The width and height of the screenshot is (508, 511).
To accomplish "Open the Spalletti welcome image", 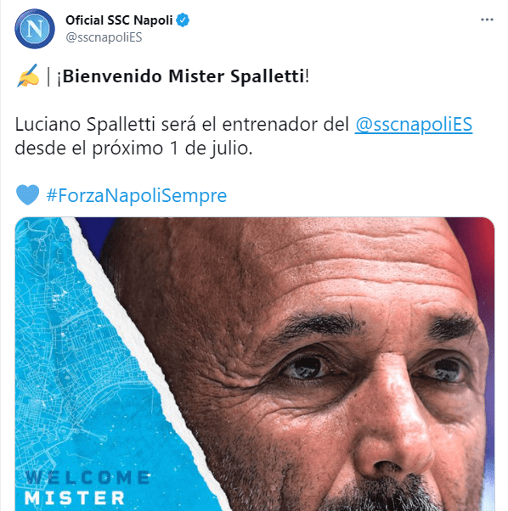I will (255, 363).
